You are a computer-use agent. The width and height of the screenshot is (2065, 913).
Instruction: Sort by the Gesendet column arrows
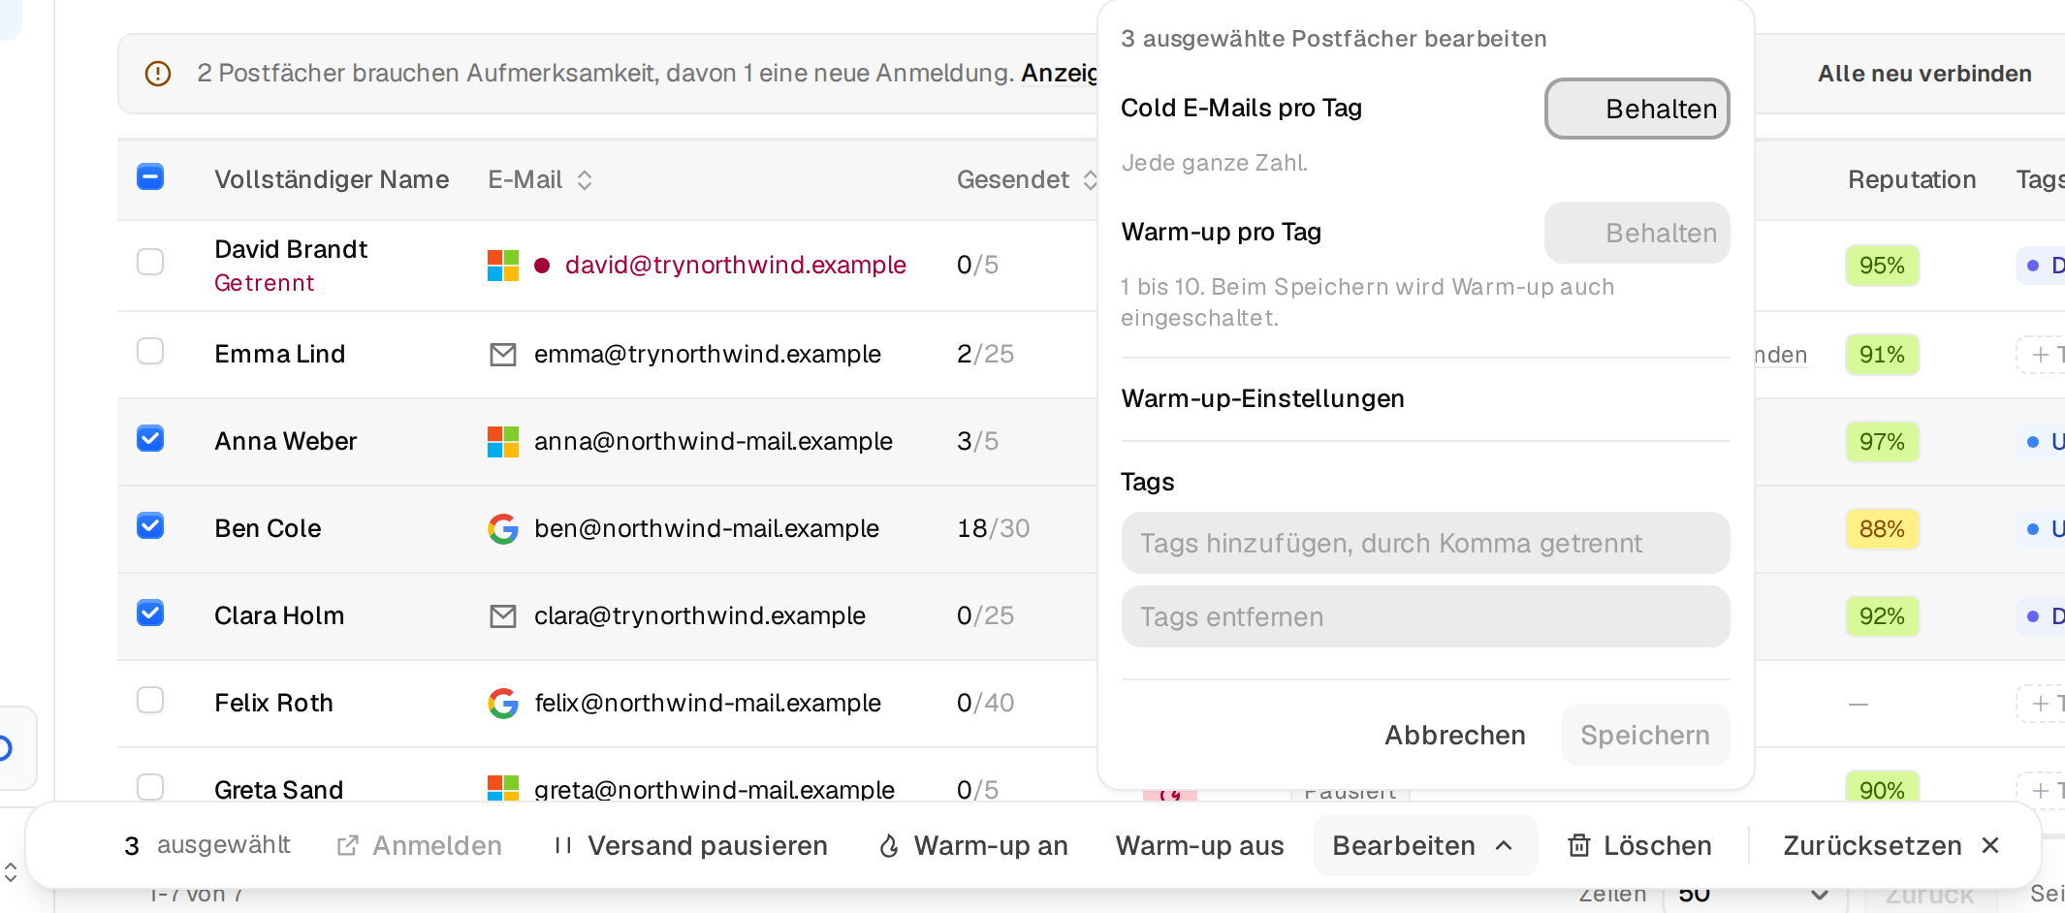click(x=1090, y=180)
